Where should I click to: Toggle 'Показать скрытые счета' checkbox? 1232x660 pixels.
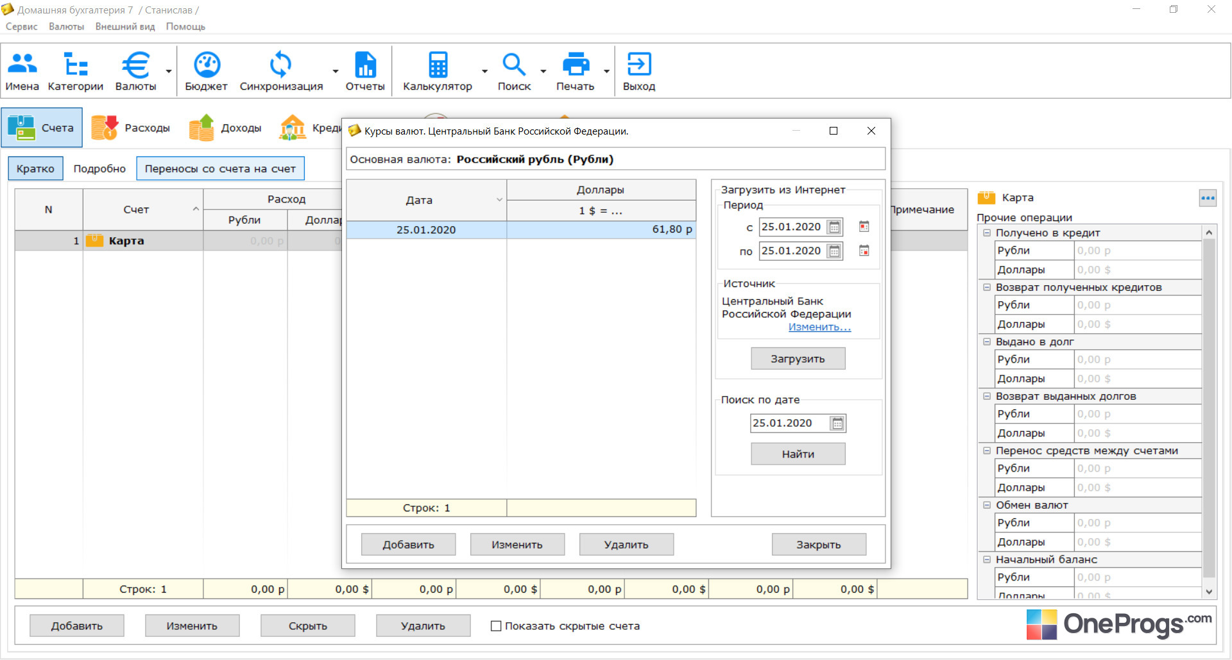point(496,626)
